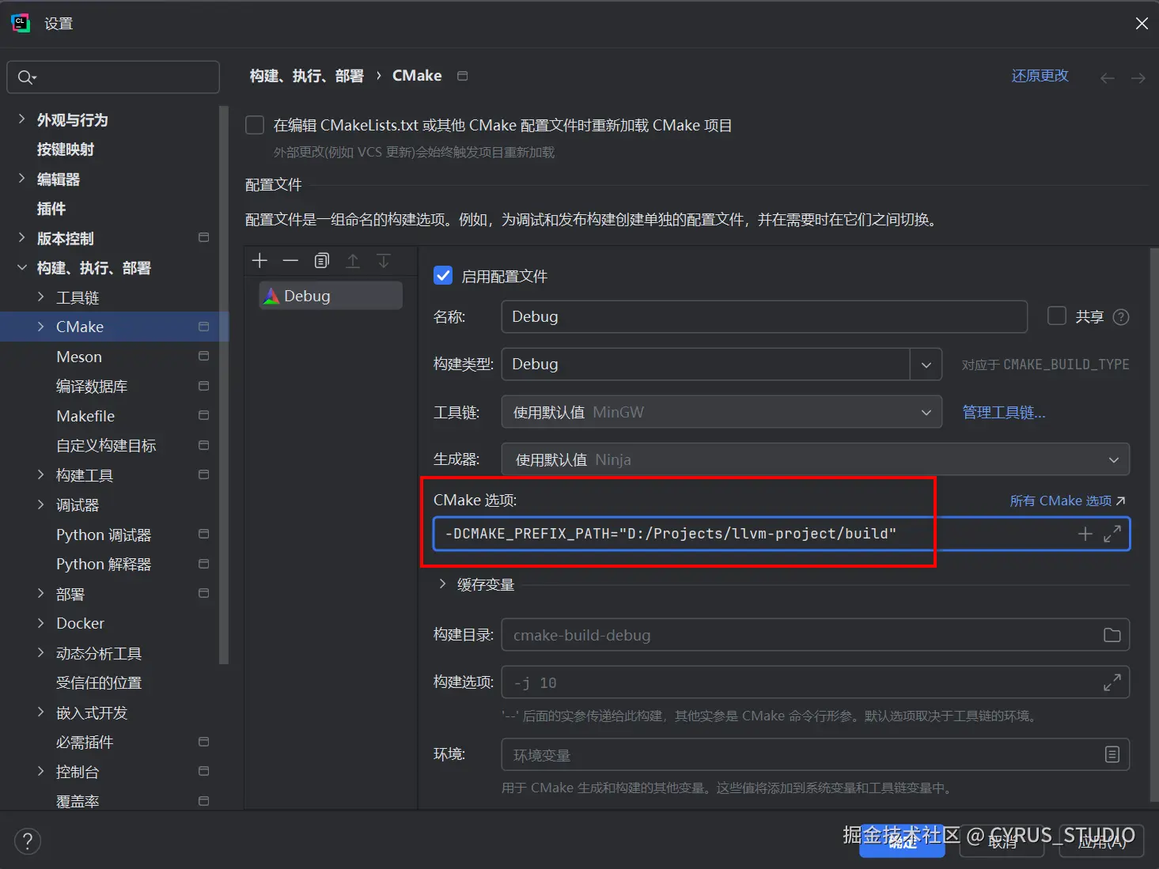Image resolution: width=1159 pixels, height=869 pixels.
Task: Expand the CMake options editor
Action: (x=1112, y=533)
